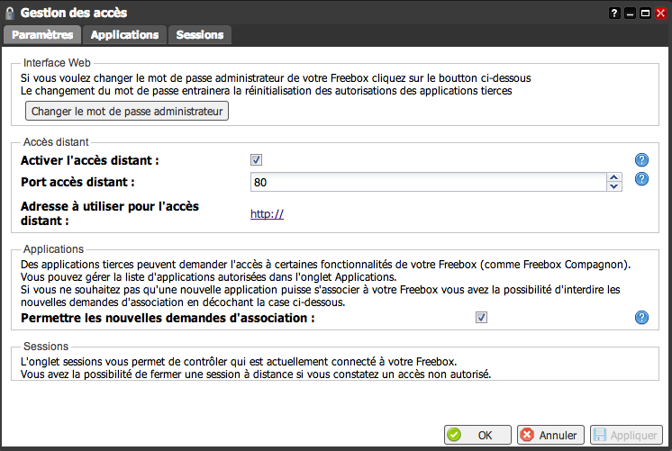Click the Sessions group box heading

[46, 346]
